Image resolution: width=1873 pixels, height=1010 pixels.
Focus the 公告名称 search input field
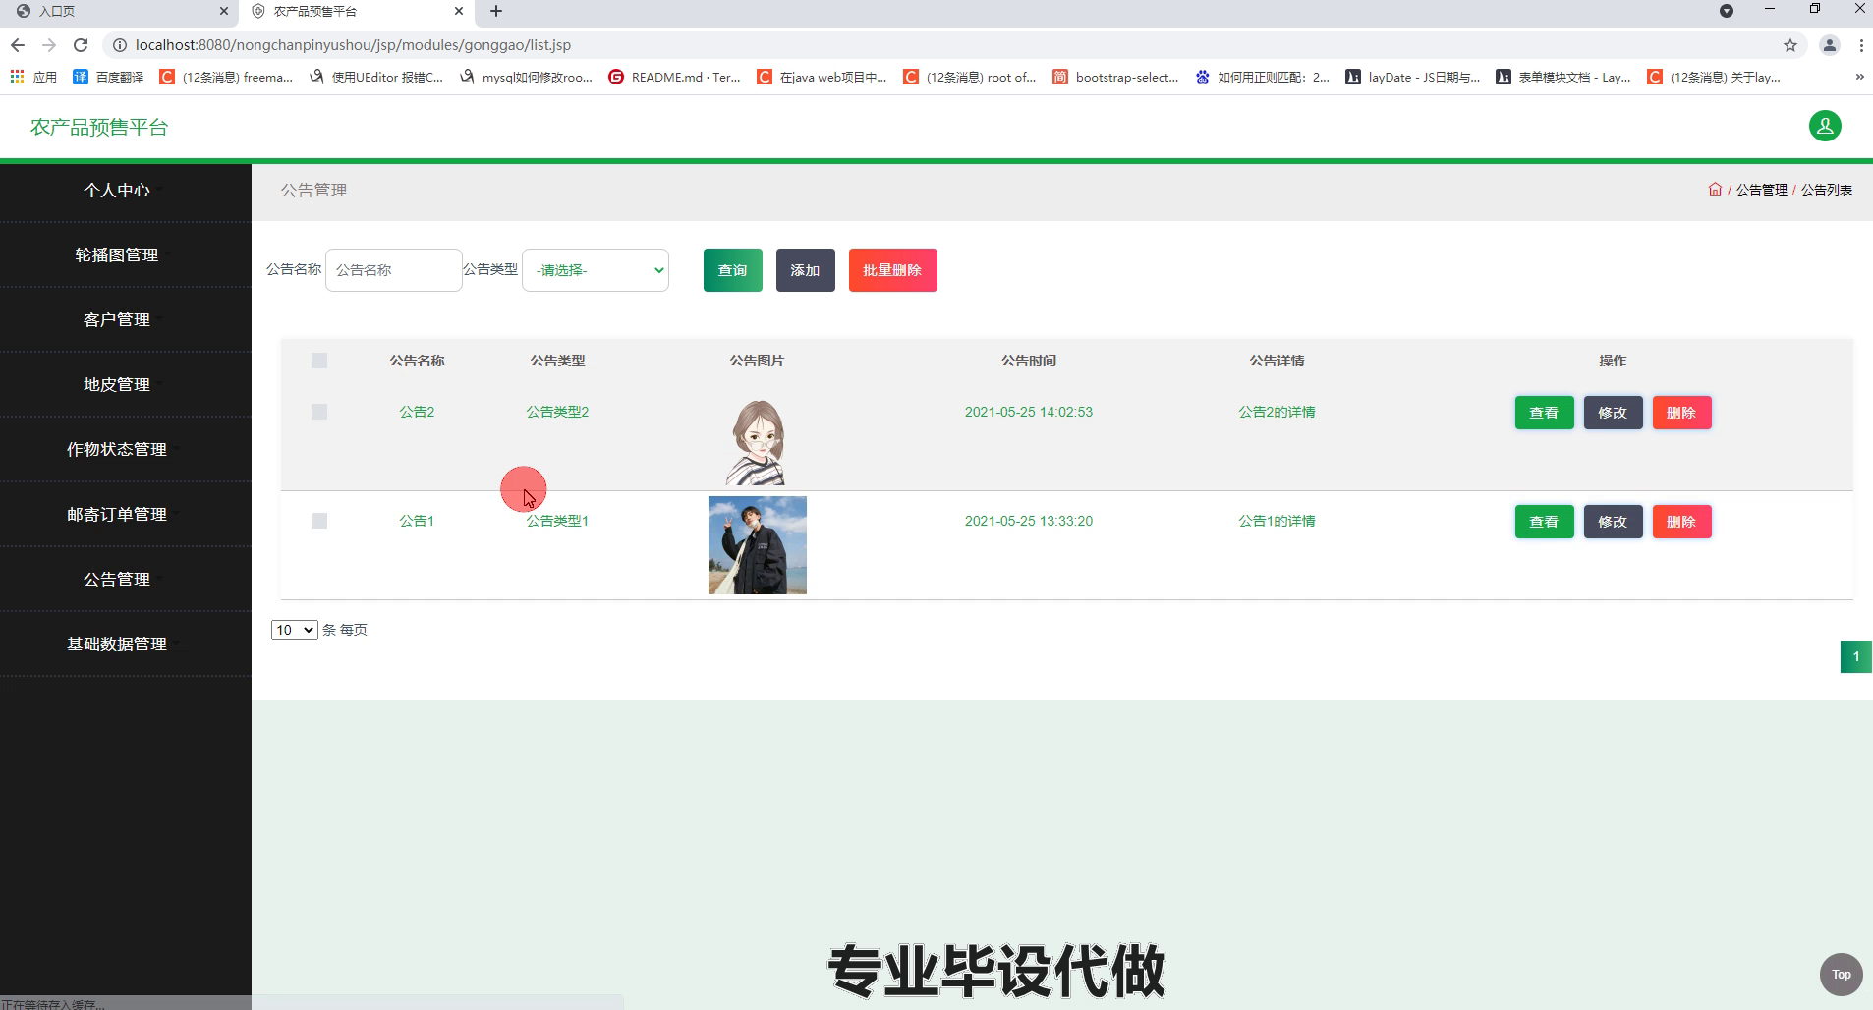click(x=393, y=270)
